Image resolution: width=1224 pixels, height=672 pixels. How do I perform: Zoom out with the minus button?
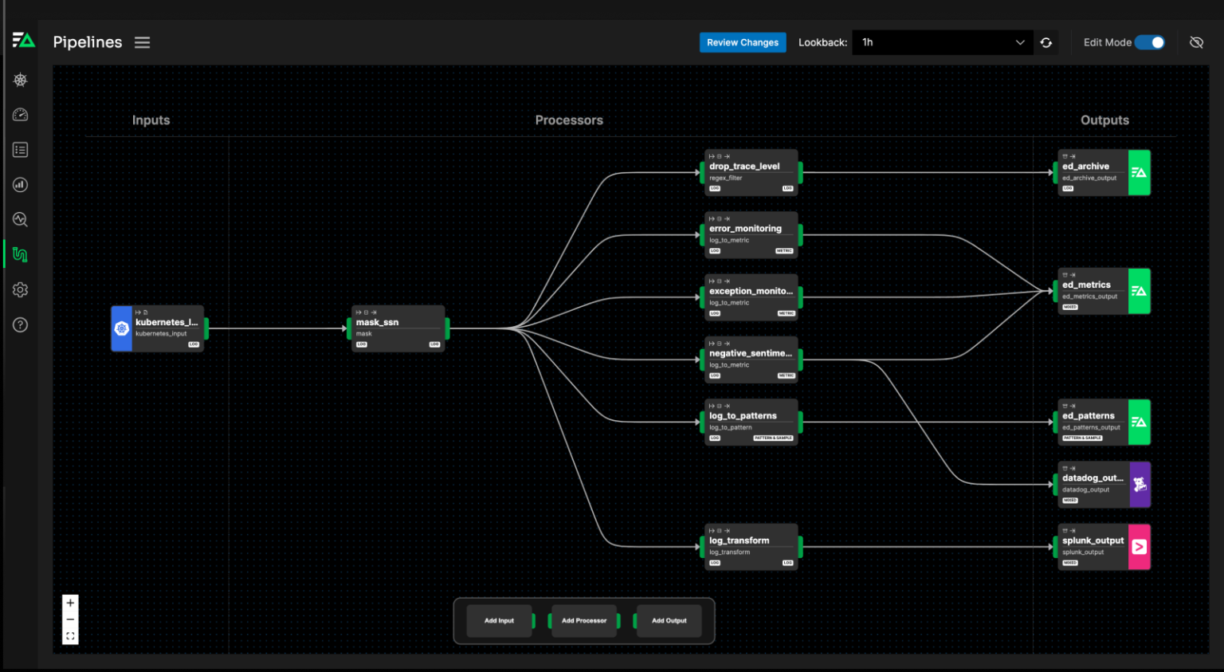70,619
